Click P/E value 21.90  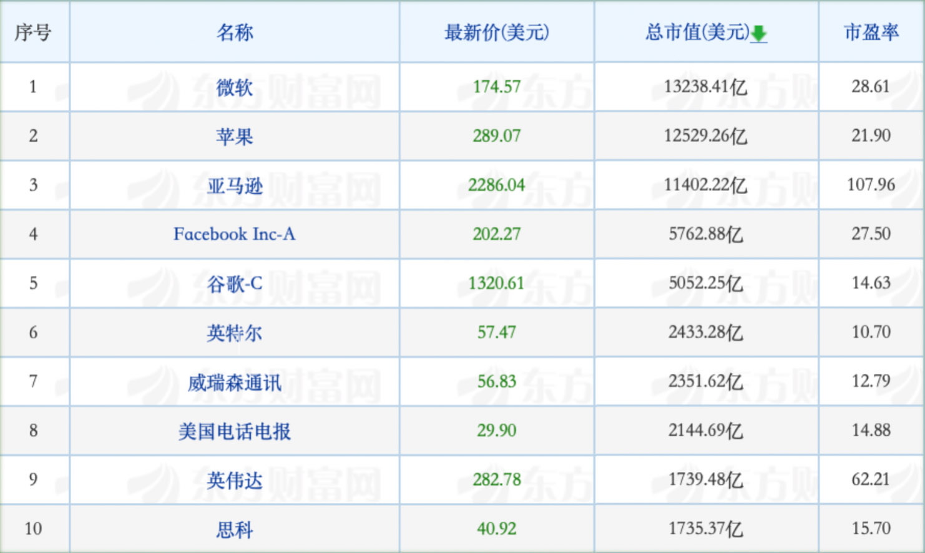(x=871, y=135)
